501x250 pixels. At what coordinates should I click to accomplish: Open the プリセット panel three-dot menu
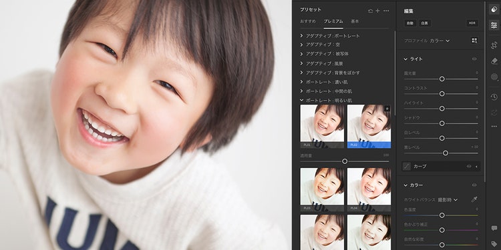(x=386, y=11)
